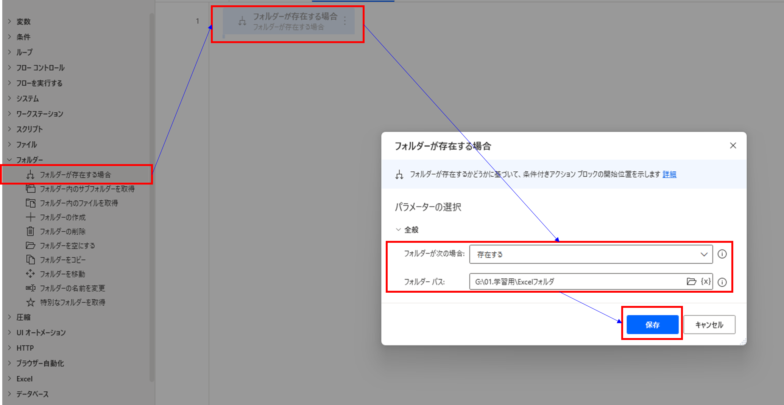Expand the UI オートメーション category
This screenshot has height=405, width=784.
coord(9,332)
